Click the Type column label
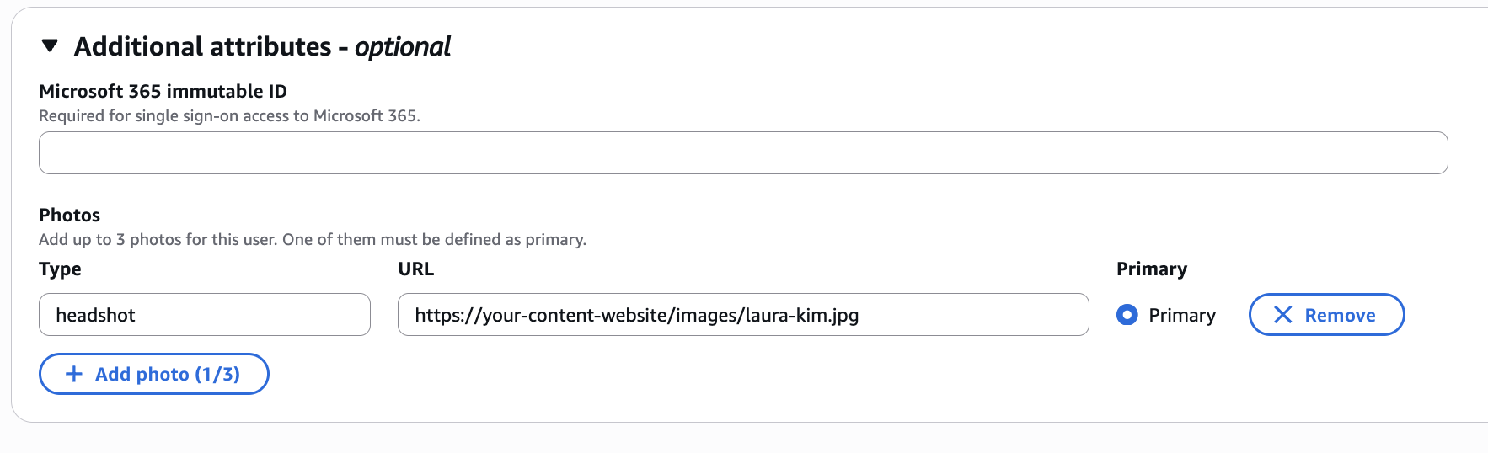This screenshot has height=453, width=1488. [x=60, y=269]
